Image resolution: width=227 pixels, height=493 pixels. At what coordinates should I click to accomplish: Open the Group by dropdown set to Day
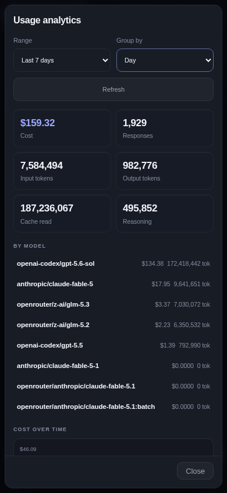click(x=165, y=60)
